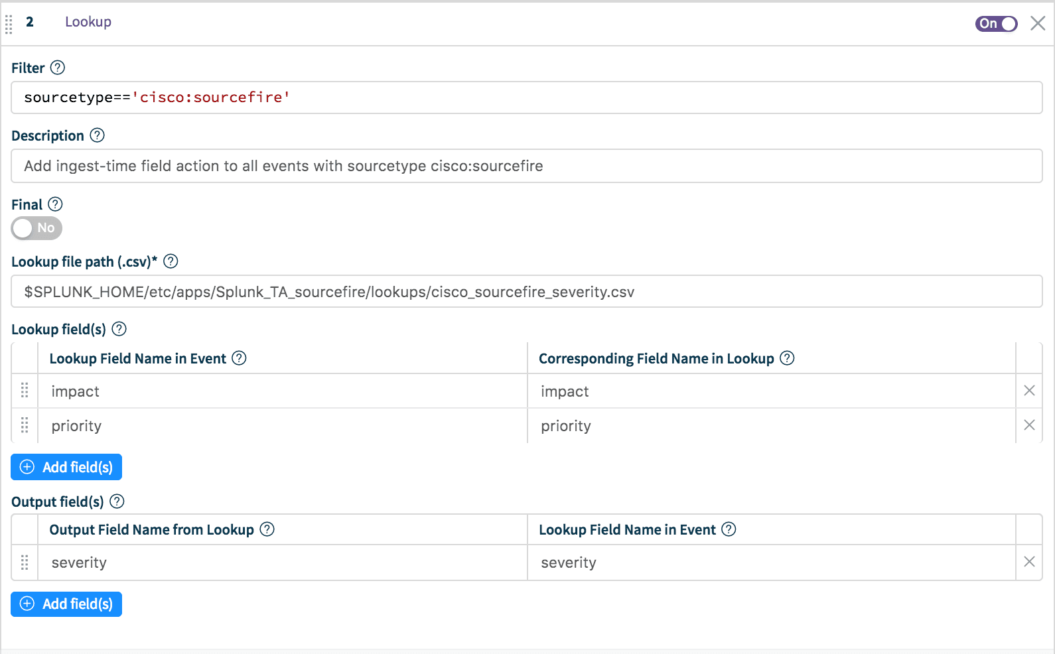1055x654 pixels.
Task: Add field(s) under Lookup field(s)
Action: tap(66, 467)
